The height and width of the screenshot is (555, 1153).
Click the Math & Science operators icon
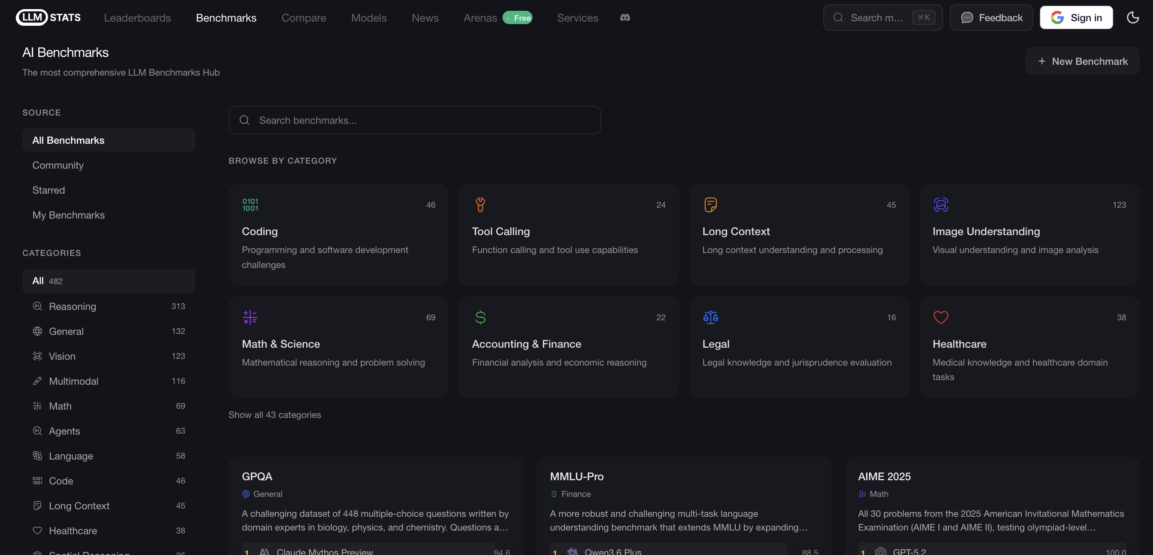coord(250,317)
